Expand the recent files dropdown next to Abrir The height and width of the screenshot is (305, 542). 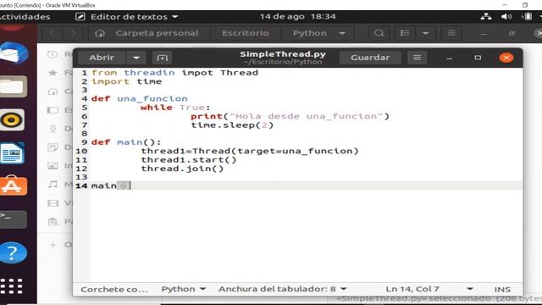click(136, 58)
